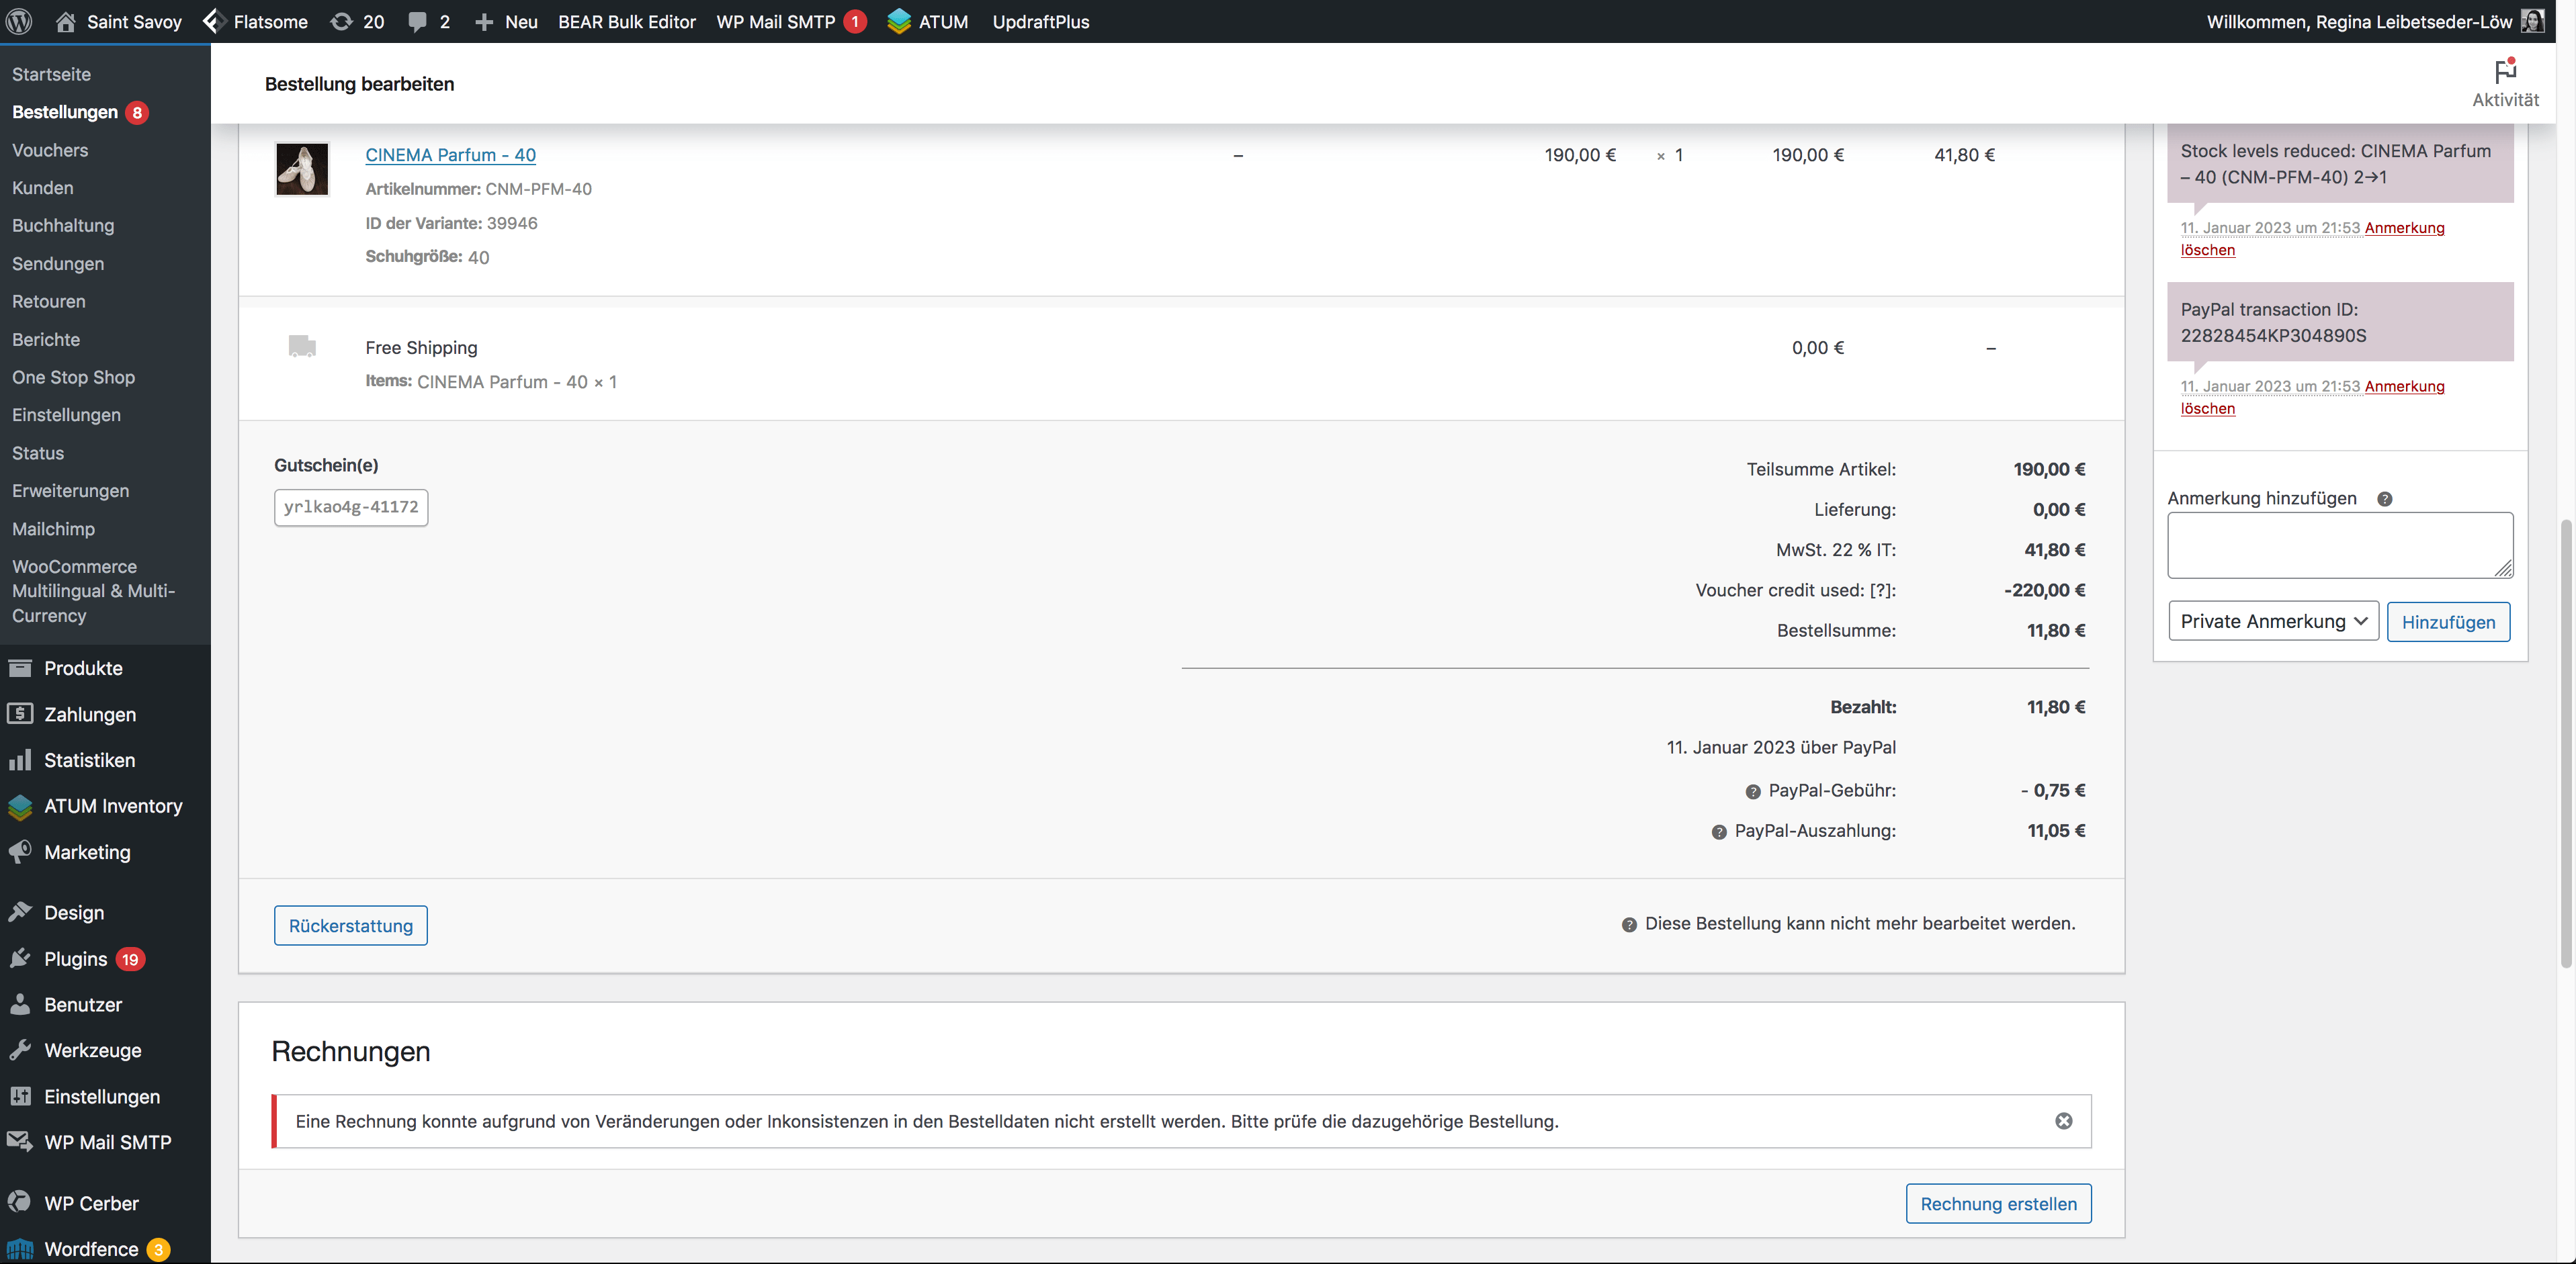Open Vouchers in the sidebar

click(x=50, y=150)
